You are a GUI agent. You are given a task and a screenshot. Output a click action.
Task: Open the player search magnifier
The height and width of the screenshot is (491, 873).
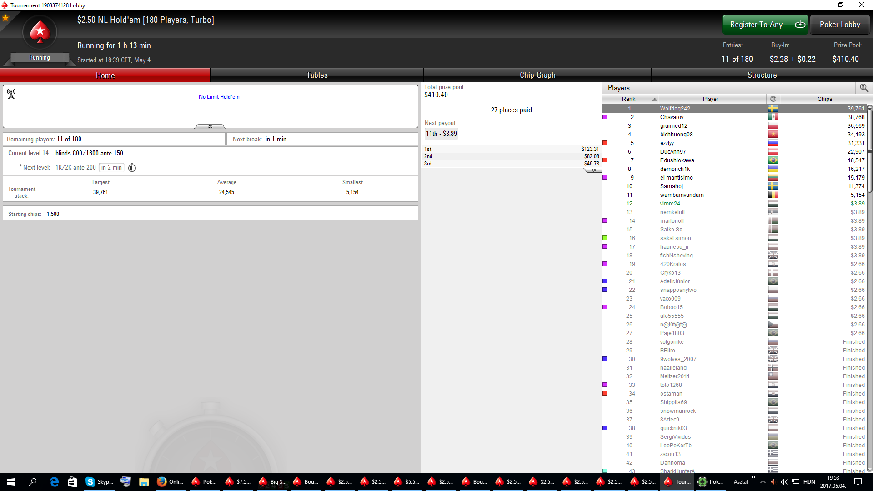click(864, 88)
